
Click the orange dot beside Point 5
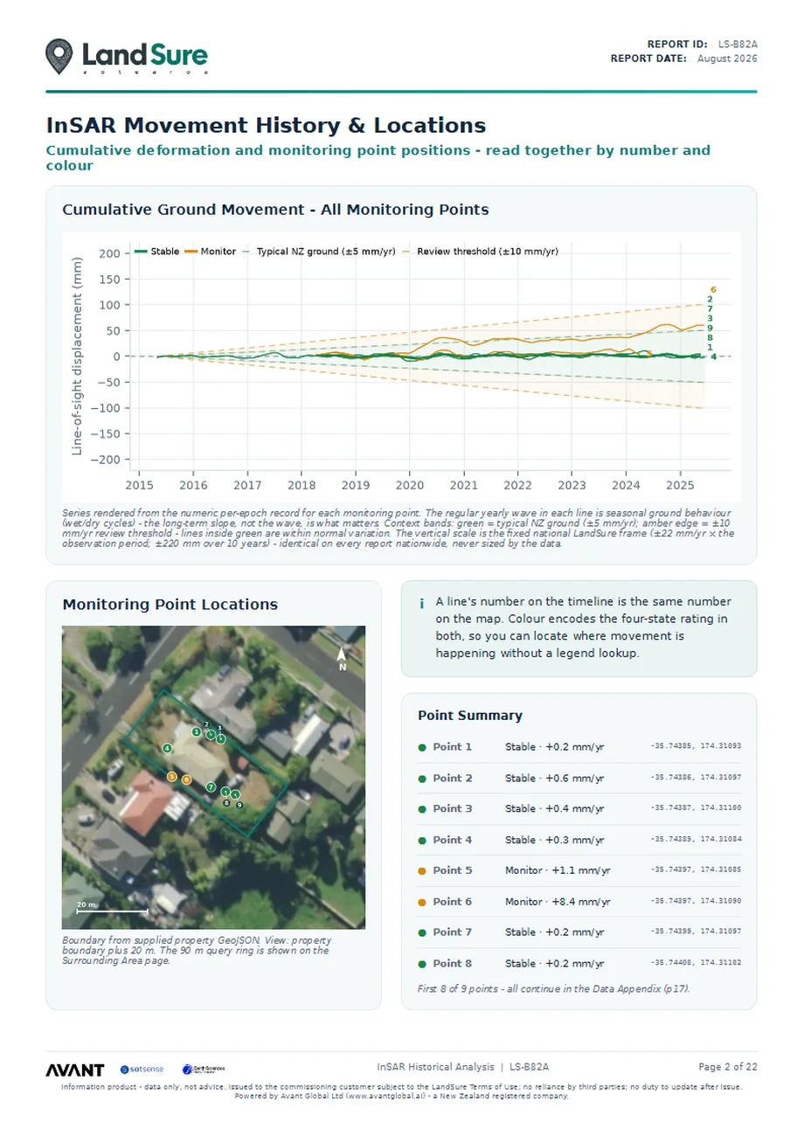point(422,870)
